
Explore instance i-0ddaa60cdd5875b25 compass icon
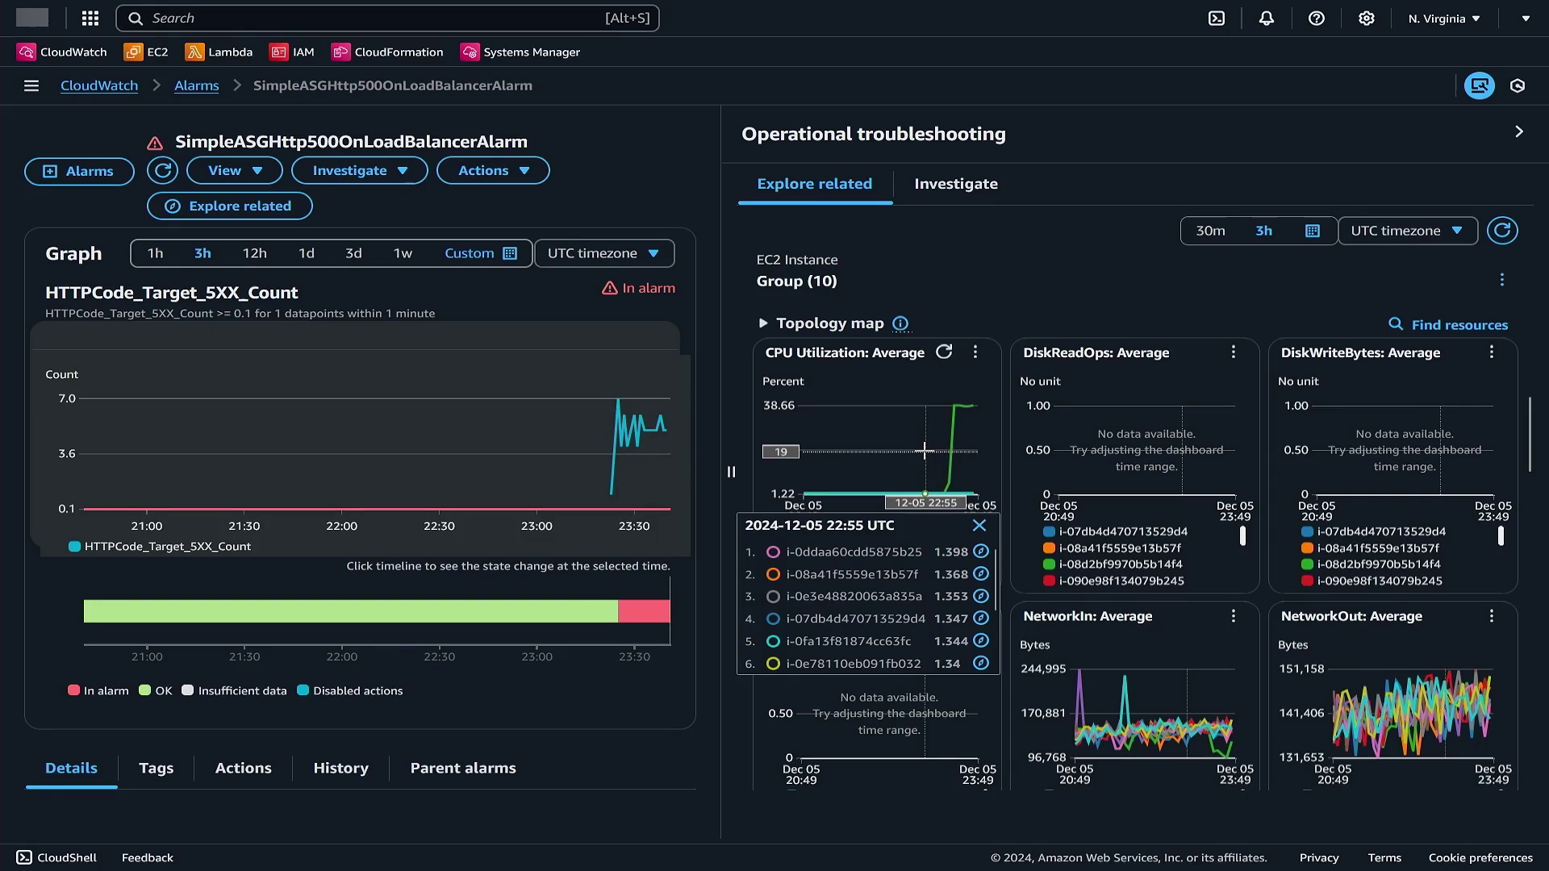click(981, 552)
